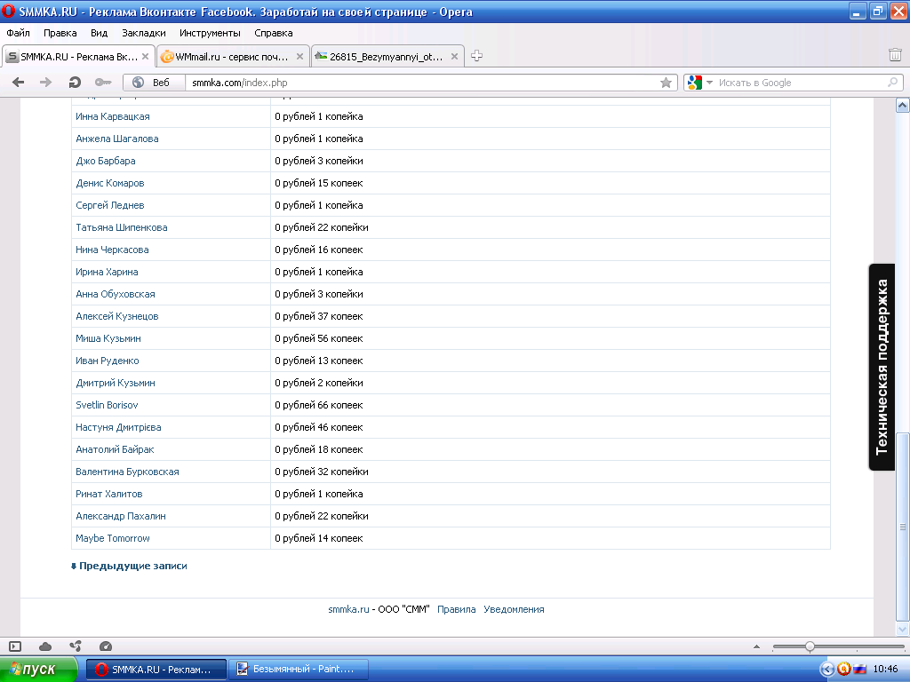Image resolution: width=910 pixels, height=682 pixels.
Task: Go forward with the Forward arrow
Action: pyautogui.click(x=45, y=83)
